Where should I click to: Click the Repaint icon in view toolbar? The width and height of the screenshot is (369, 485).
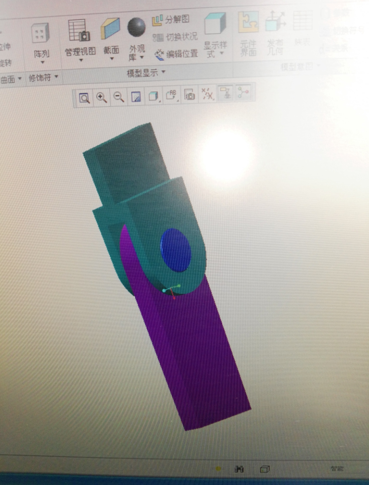click(x=136, y=97)
